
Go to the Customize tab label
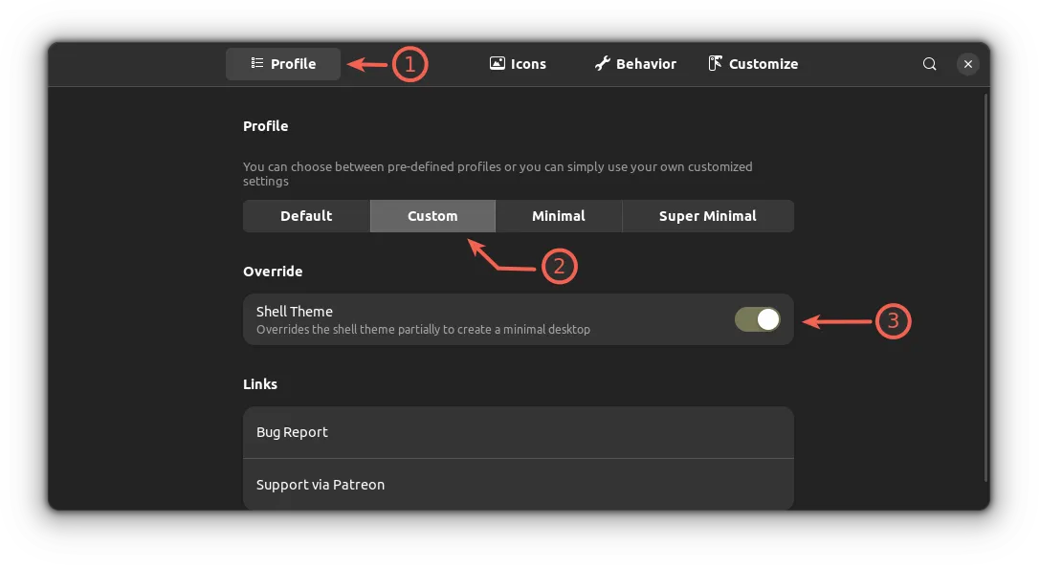763,64
